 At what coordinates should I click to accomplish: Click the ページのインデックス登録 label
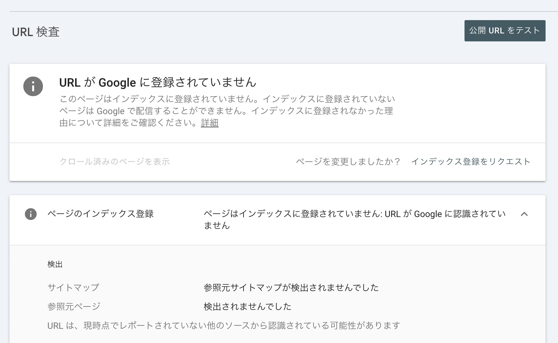(101, 214)
